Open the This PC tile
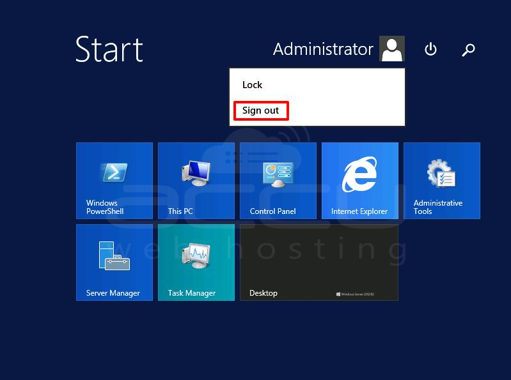The width and height of the screenshot is (511, 380). [x=196, y=181]
